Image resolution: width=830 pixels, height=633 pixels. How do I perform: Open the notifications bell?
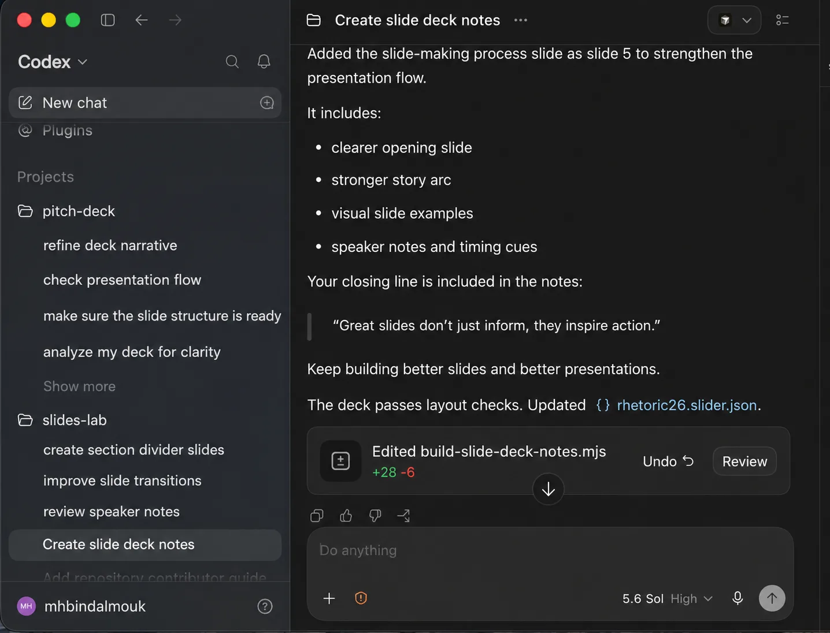[264, 62]
